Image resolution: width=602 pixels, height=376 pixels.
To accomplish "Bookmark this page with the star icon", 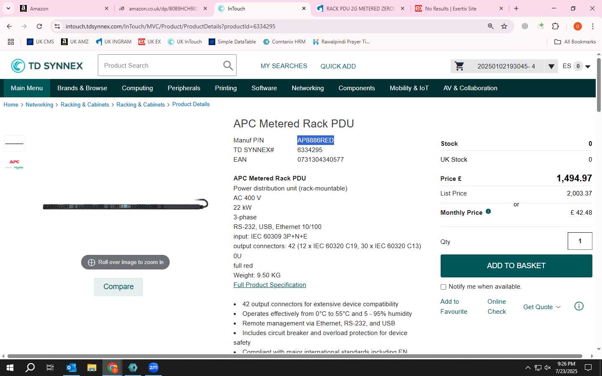I will click(x=504, y=26).
